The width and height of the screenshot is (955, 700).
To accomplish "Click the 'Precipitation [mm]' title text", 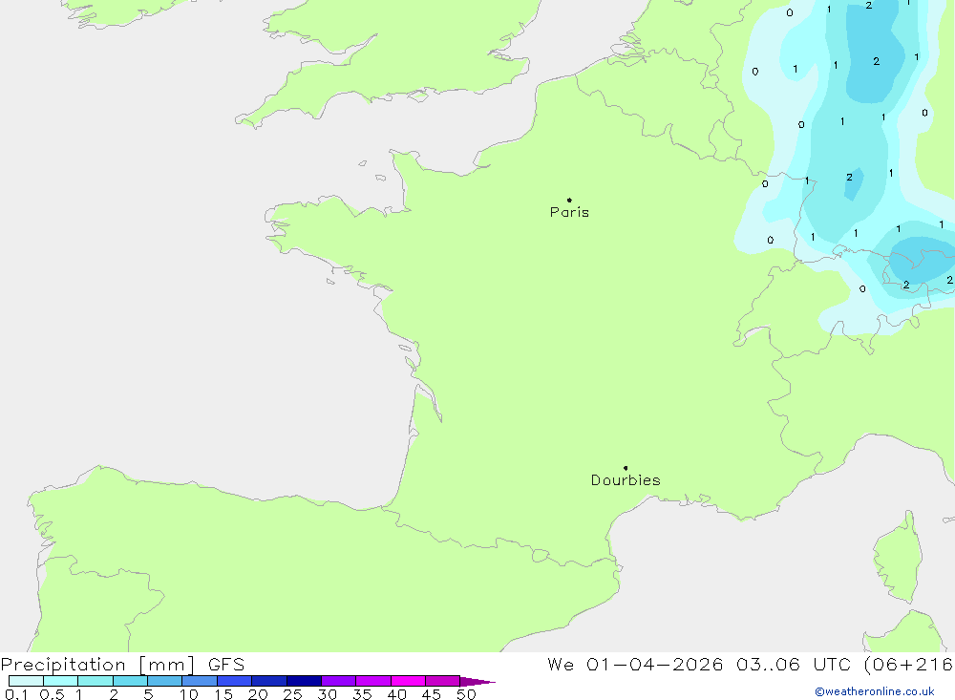I will tap(97, 665).
